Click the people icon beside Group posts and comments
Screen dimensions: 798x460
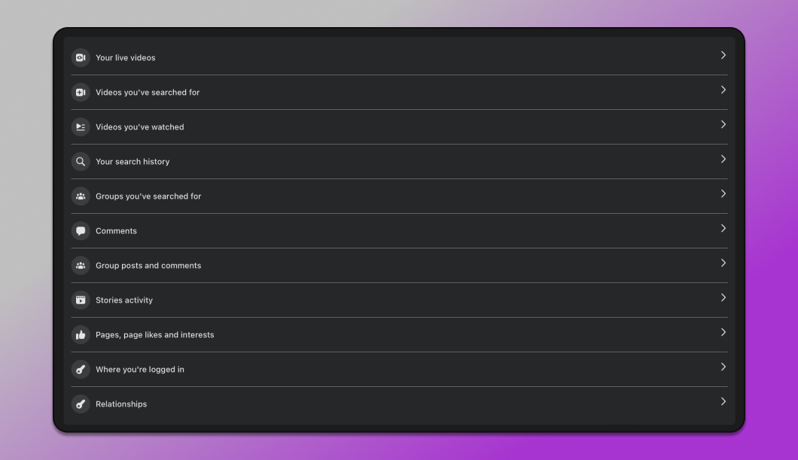tap(81, 265)
